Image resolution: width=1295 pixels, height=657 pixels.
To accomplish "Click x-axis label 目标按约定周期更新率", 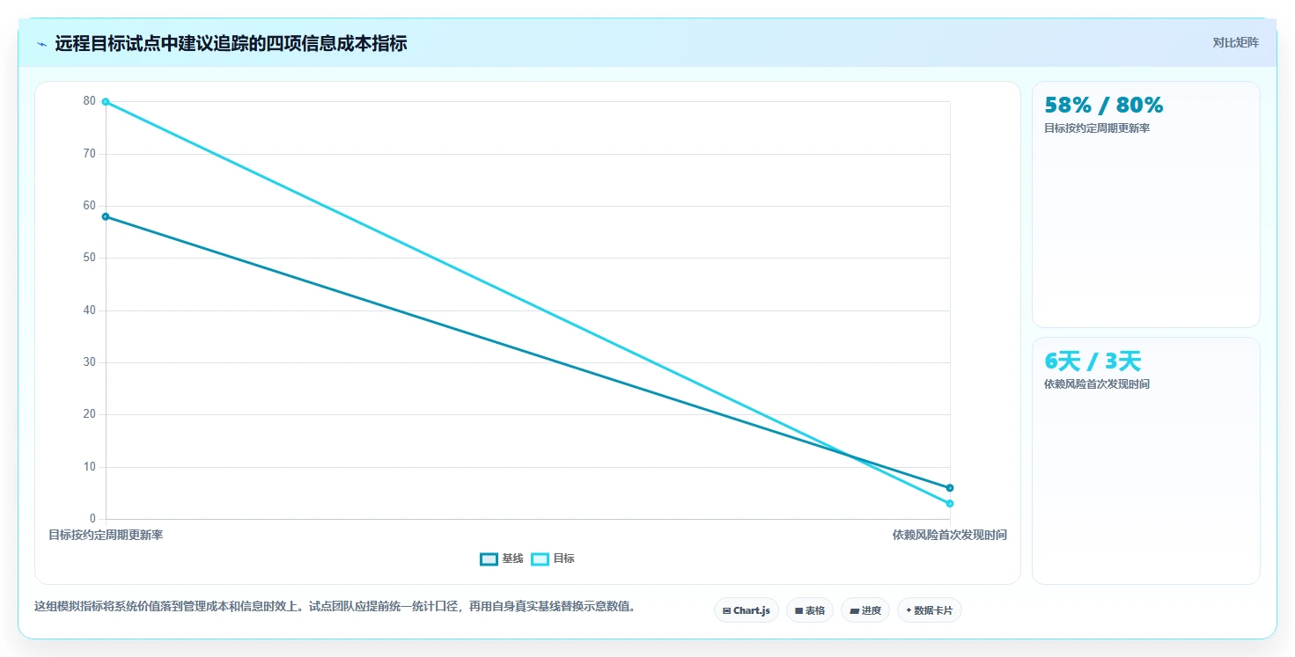I will pos(106,535).
